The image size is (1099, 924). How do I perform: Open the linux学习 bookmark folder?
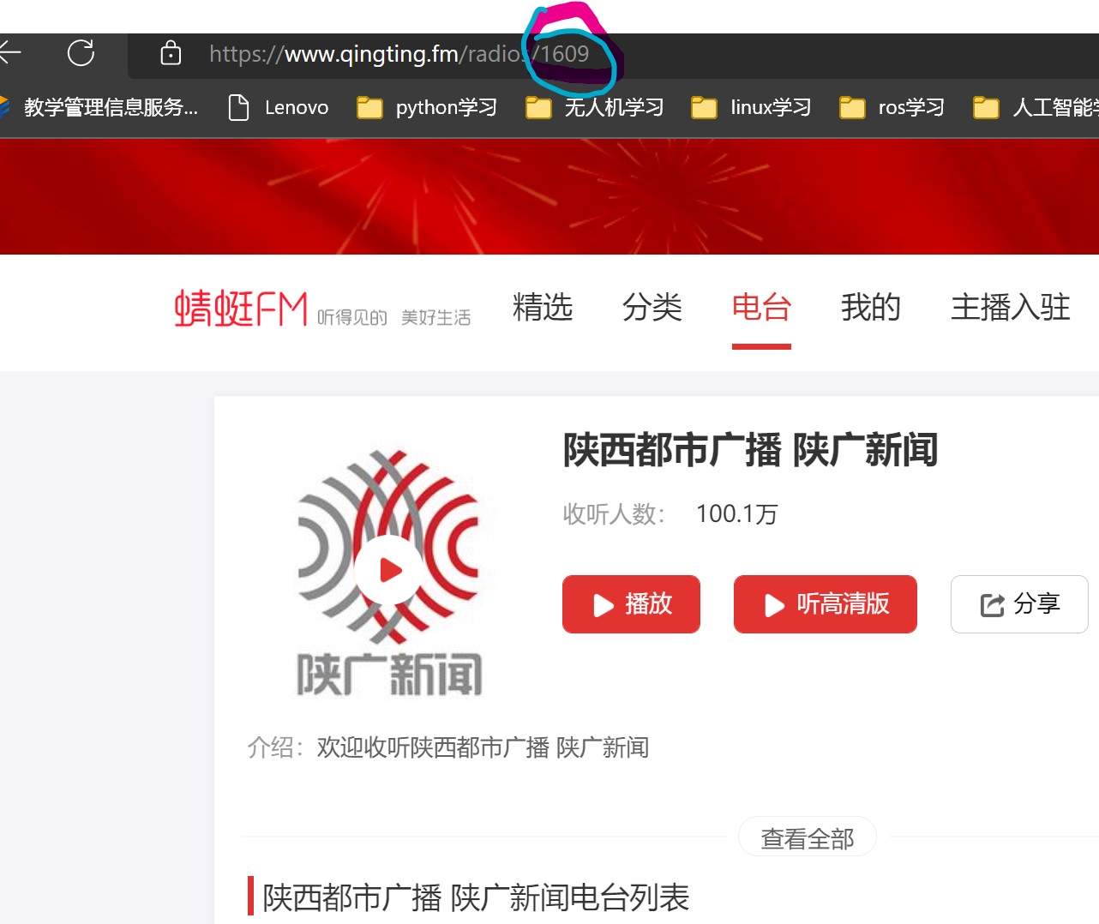tap(751, 107)
